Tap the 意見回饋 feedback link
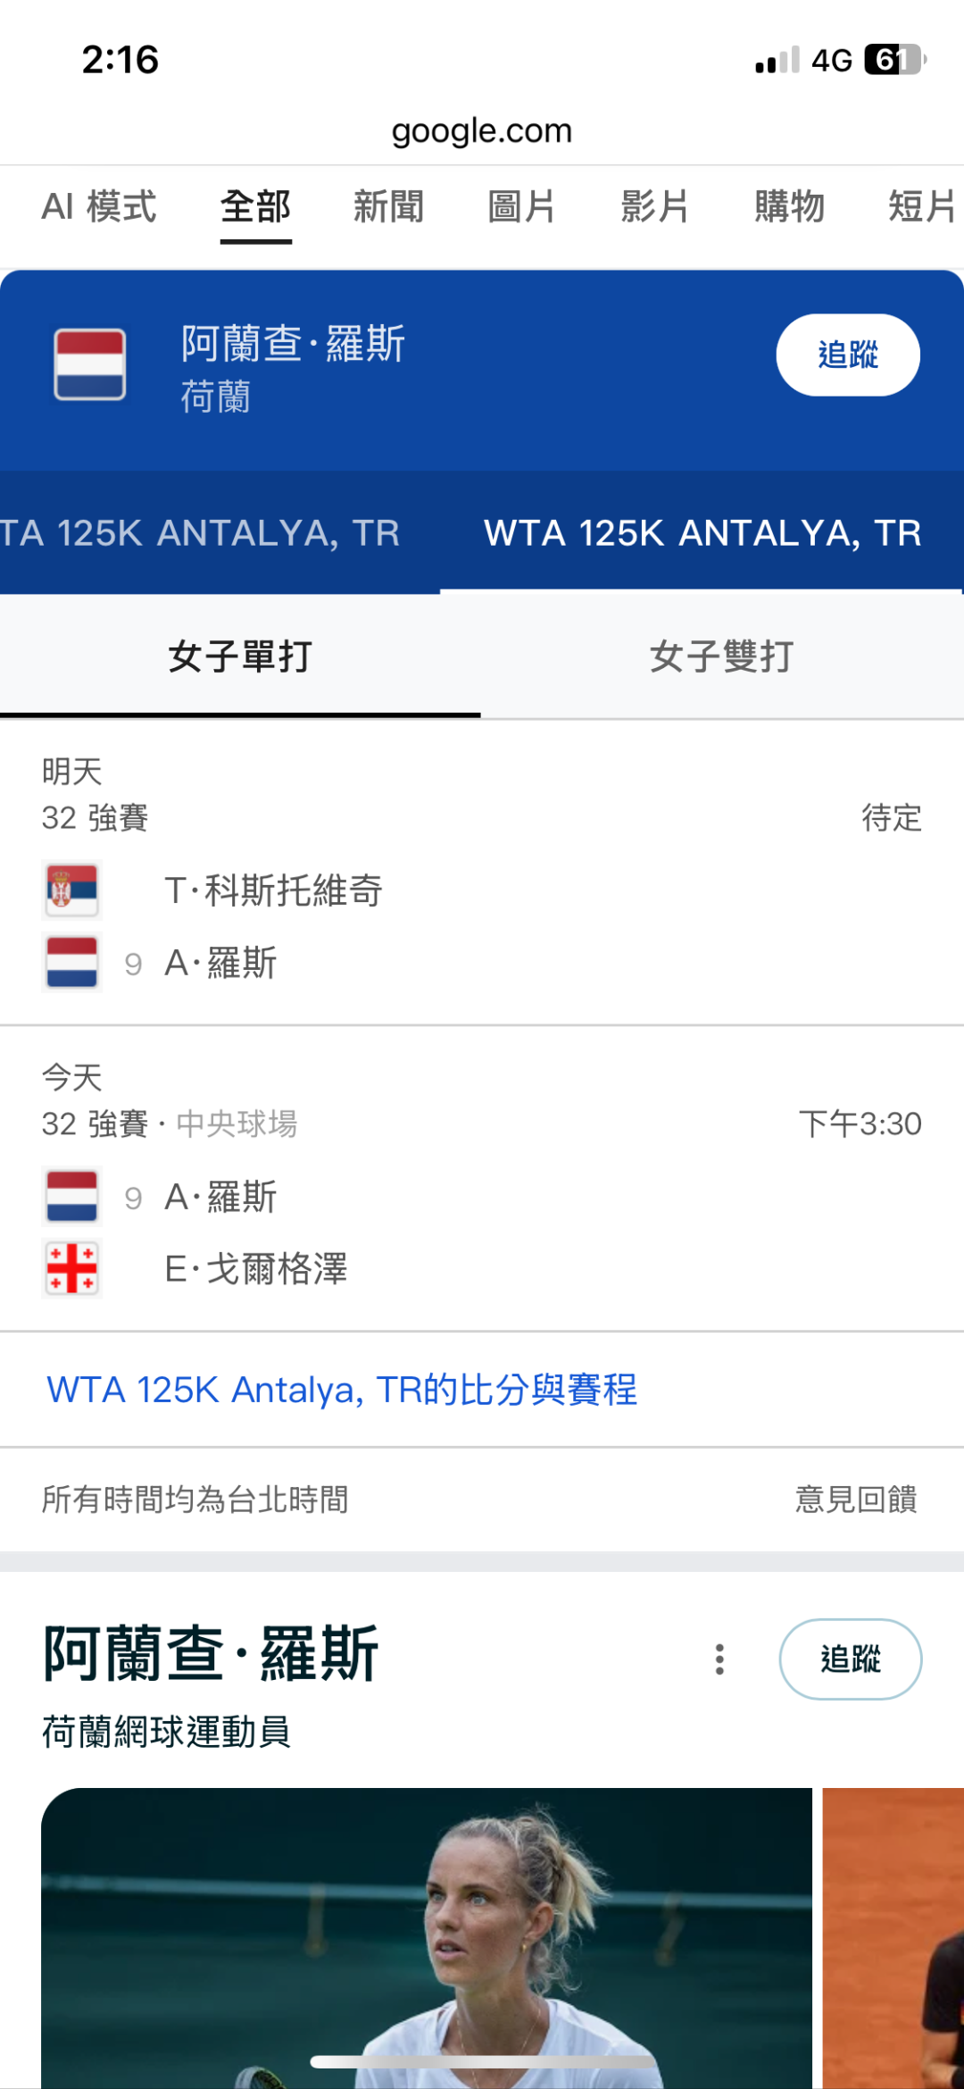 coord(856,1499)
